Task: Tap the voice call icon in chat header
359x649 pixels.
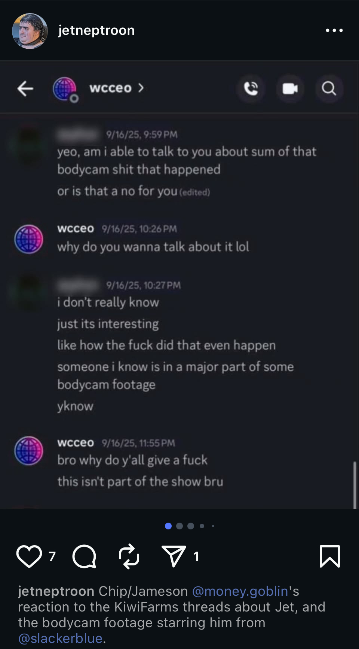Action: tap(251, 88)
